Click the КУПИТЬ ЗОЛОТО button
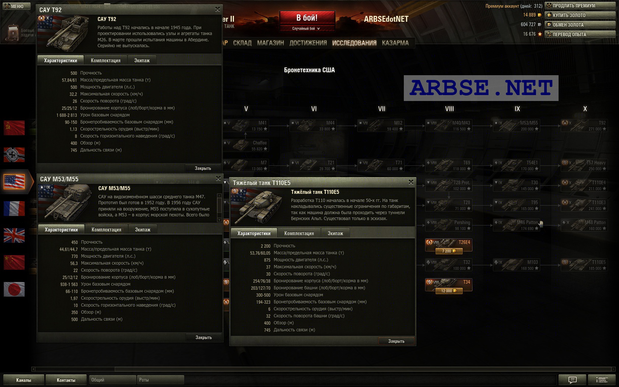 tap(580, 15)
